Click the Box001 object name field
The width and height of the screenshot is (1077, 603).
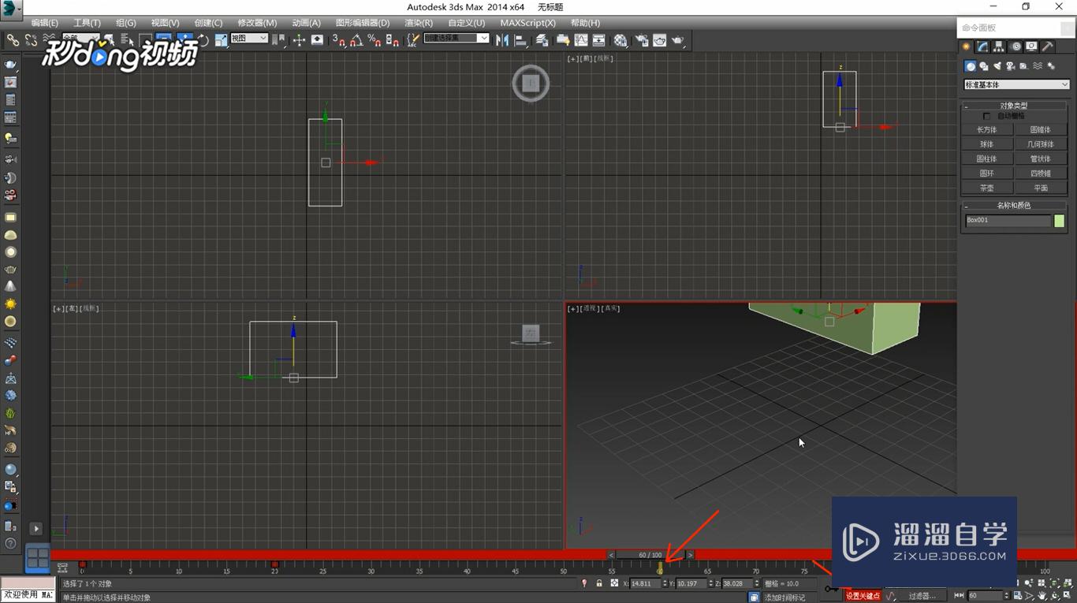click(1008, 221)
